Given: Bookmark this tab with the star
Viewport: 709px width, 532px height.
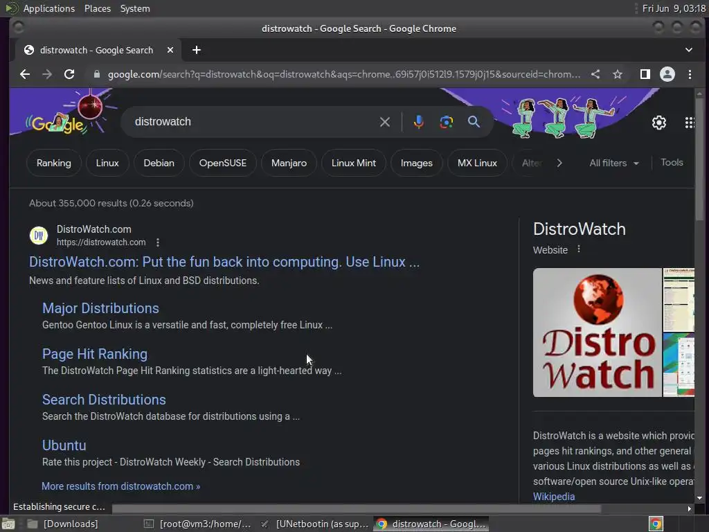Looking at the screenshot, I should click(618, 74).
